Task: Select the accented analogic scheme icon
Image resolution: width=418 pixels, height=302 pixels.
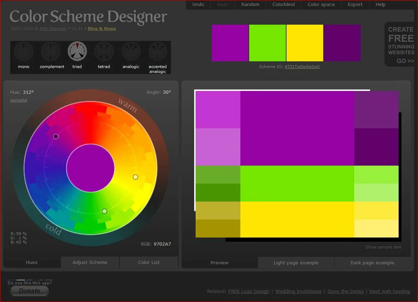Action: [x=158, y=51]
